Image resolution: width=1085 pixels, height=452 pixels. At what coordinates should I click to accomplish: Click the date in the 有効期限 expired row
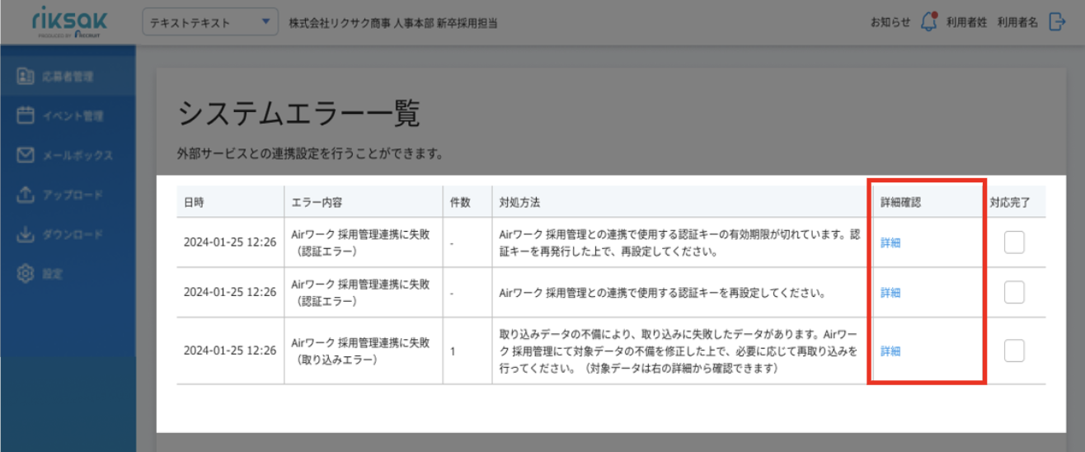[x=229, y=242]
